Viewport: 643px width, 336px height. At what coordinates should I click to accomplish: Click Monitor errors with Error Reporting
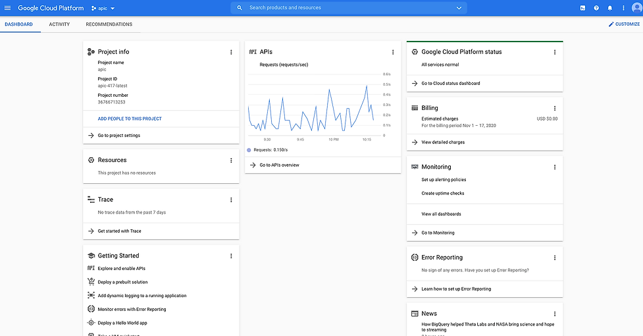[x=132, y=310]
